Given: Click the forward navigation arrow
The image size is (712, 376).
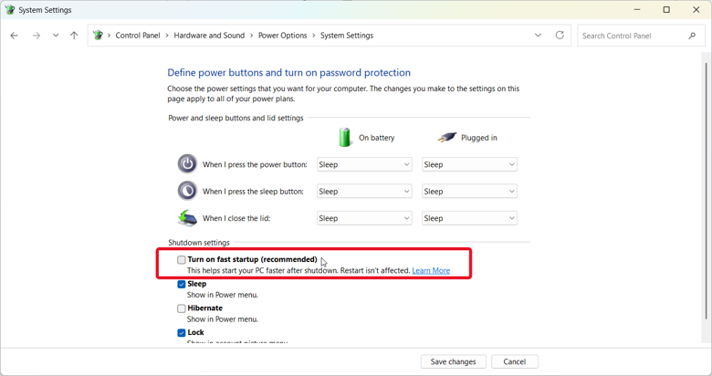Looking at the screenshot, I should click(x=37, y=36).
